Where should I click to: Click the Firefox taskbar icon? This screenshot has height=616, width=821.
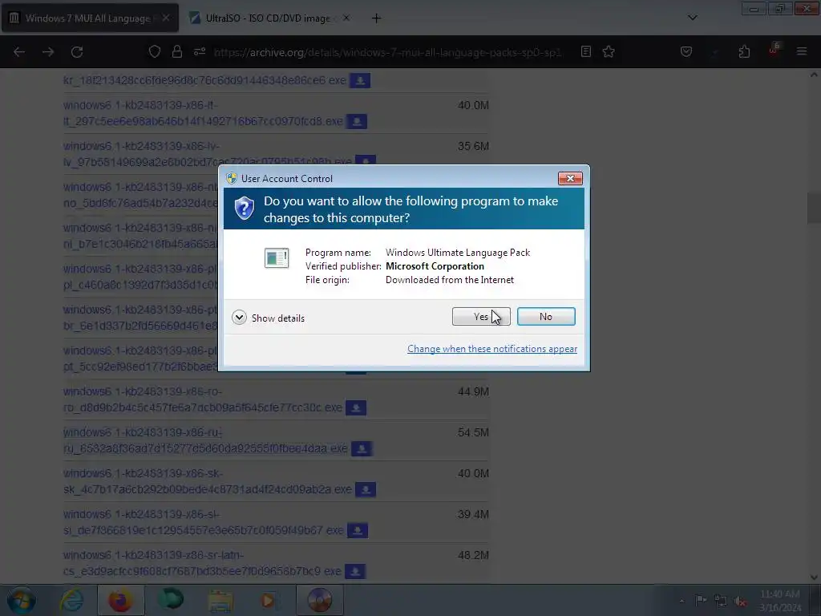pyautogui.click(x=120, y=601)
